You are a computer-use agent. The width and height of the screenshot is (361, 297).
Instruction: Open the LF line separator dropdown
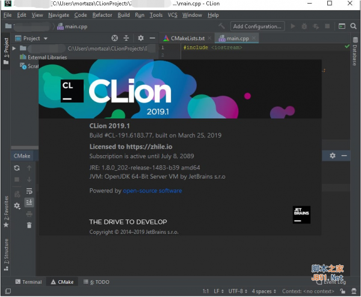pos(218,291)
